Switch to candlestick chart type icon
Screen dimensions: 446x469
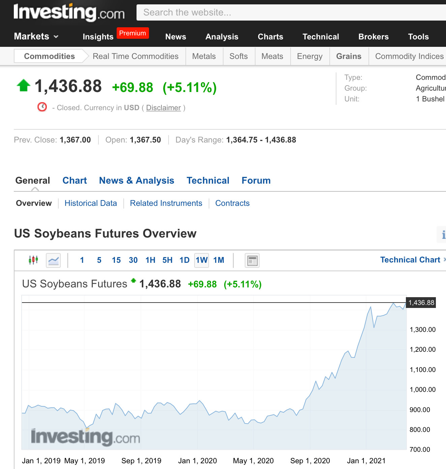coord(33,260)
